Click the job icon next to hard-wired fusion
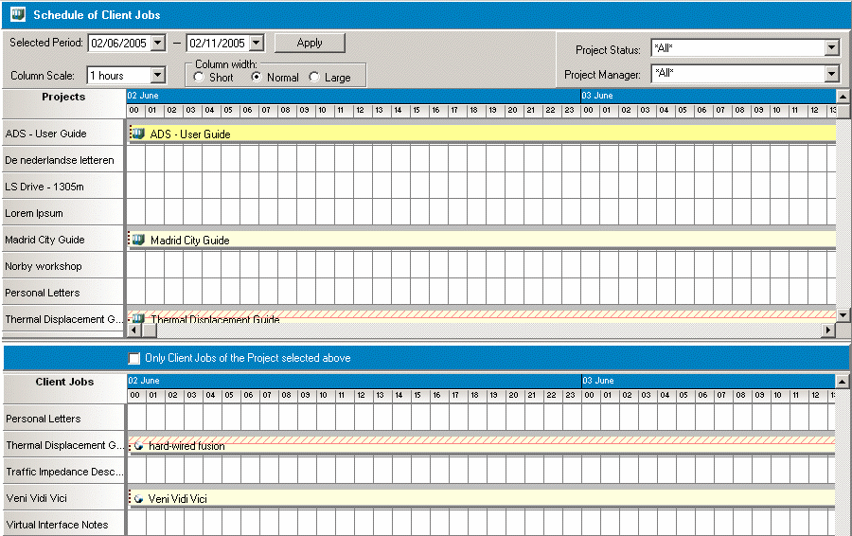Screen dimensions: 852x536 pyautogui.click(x=138, y=446)
